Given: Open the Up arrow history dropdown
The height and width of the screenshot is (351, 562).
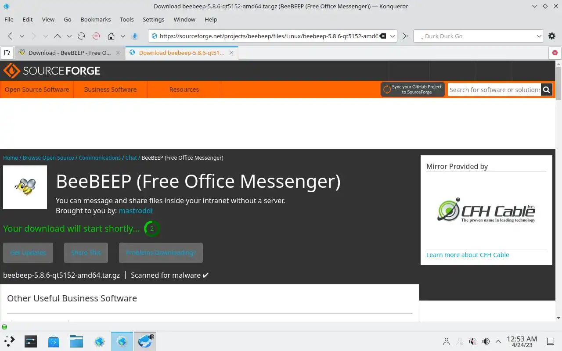Looking at the screenshot, I should click(69, 36).
